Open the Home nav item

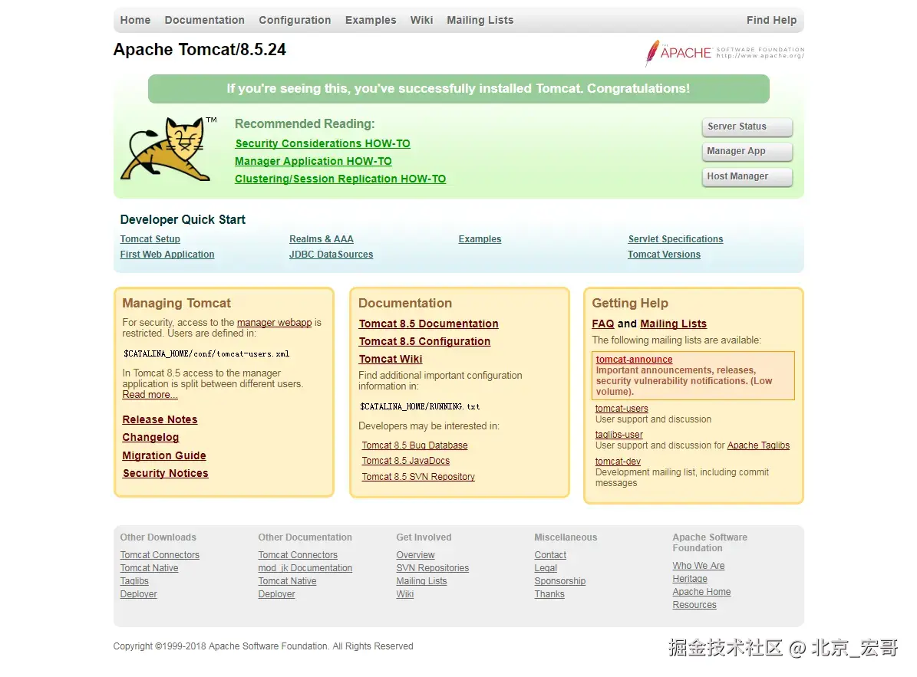(135, 20)
